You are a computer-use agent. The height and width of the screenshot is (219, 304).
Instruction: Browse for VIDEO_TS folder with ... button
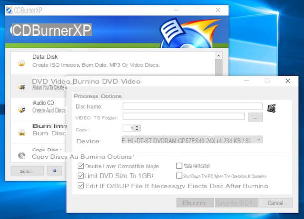point(255,117)
